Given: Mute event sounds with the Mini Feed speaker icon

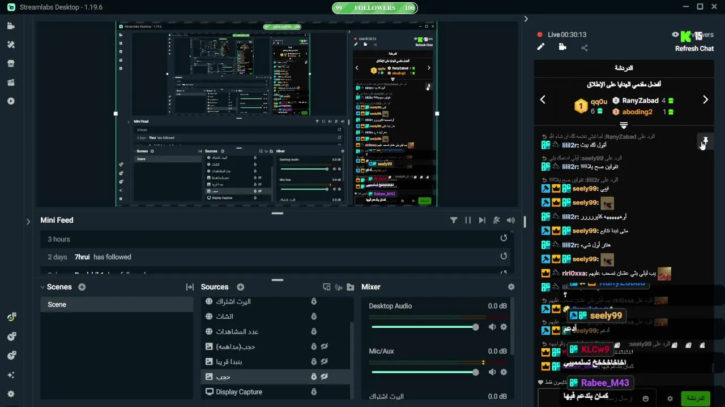Looking at the screenshot, I should 511,220.
